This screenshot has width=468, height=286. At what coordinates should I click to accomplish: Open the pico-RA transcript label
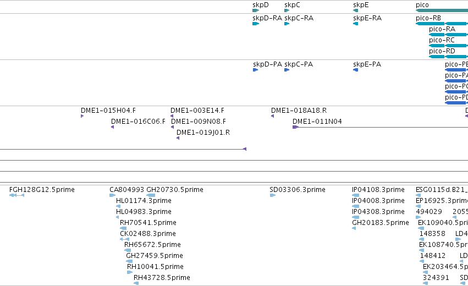442,29
